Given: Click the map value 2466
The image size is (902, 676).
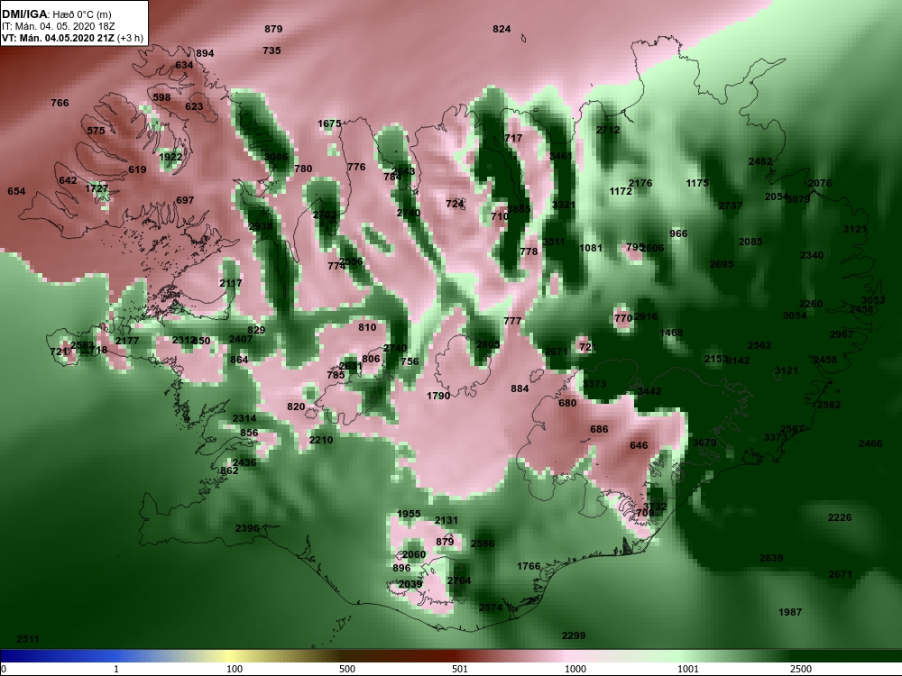Looking at the screenshot, I should tap(870, 443).
